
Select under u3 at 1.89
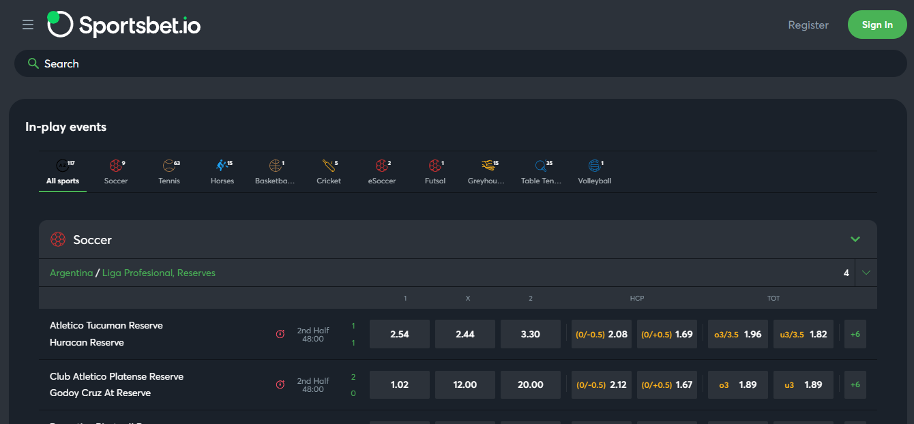804,384
